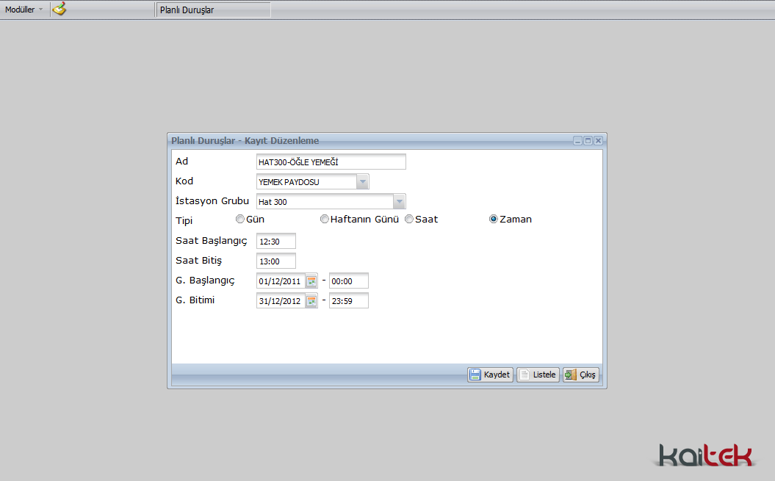Expand the Kod dropdown showing YEMEK PAYDOSU
775x481 pixels.
tap(362, 182)
